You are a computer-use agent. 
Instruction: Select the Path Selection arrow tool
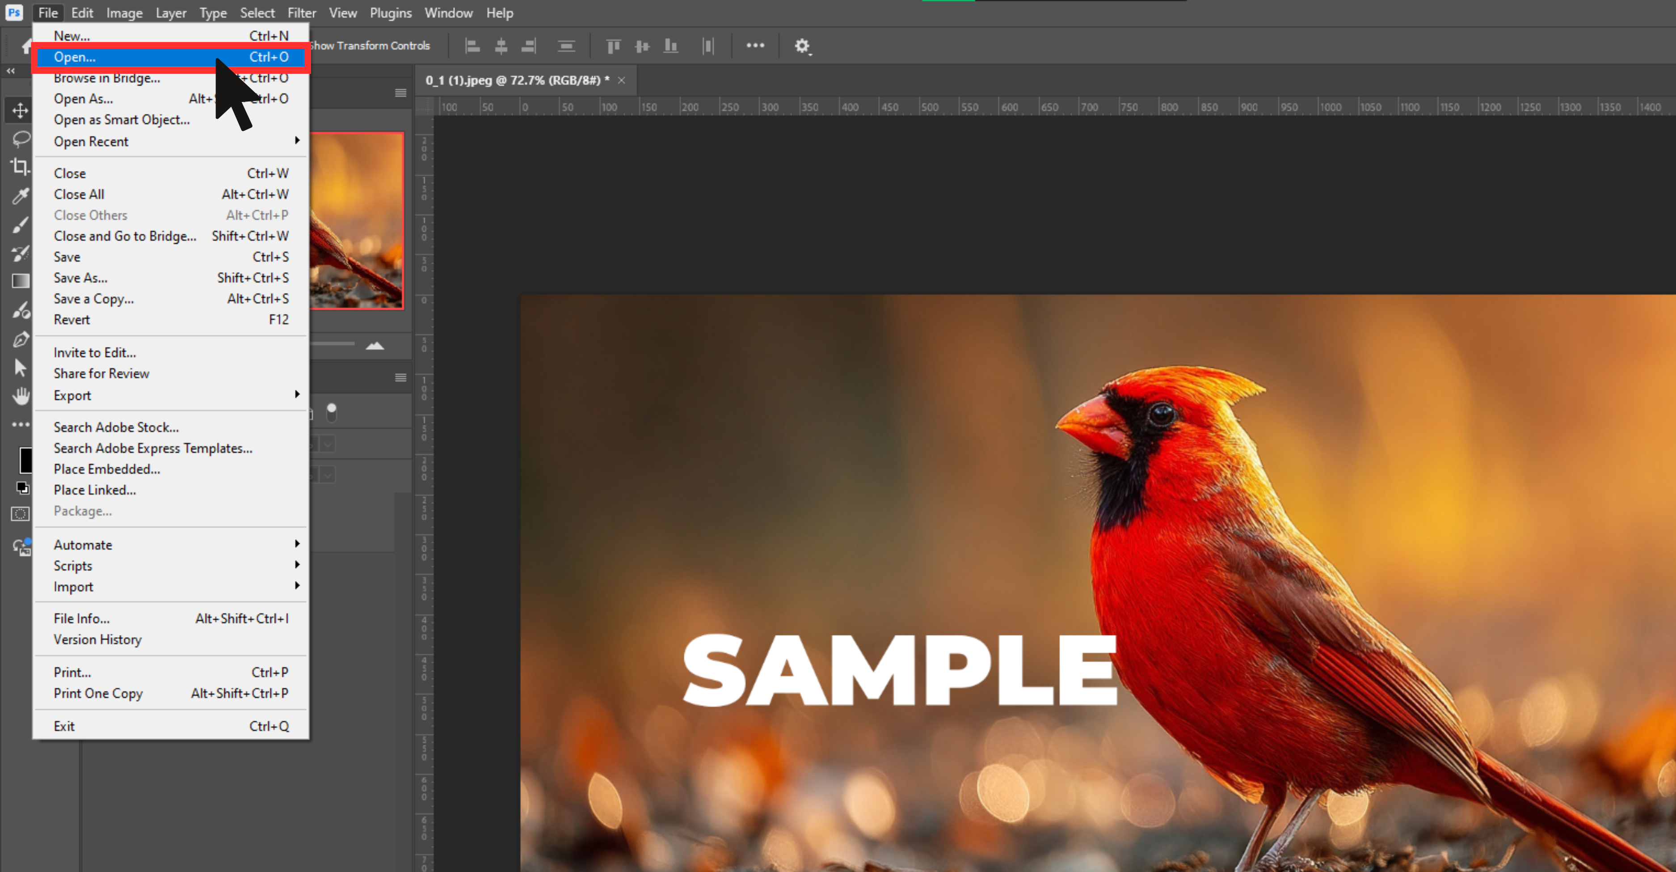pyautogui.click(x=20, y=368)
